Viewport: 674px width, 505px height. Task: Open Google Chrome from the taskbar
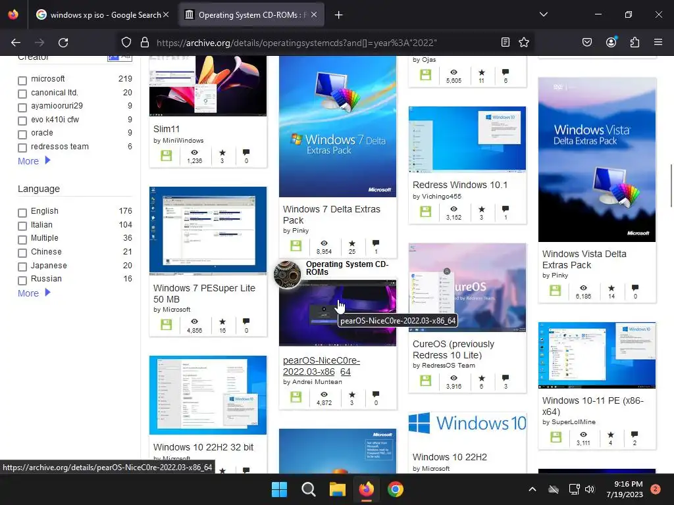pyautogui.click(x=396, y=489)
